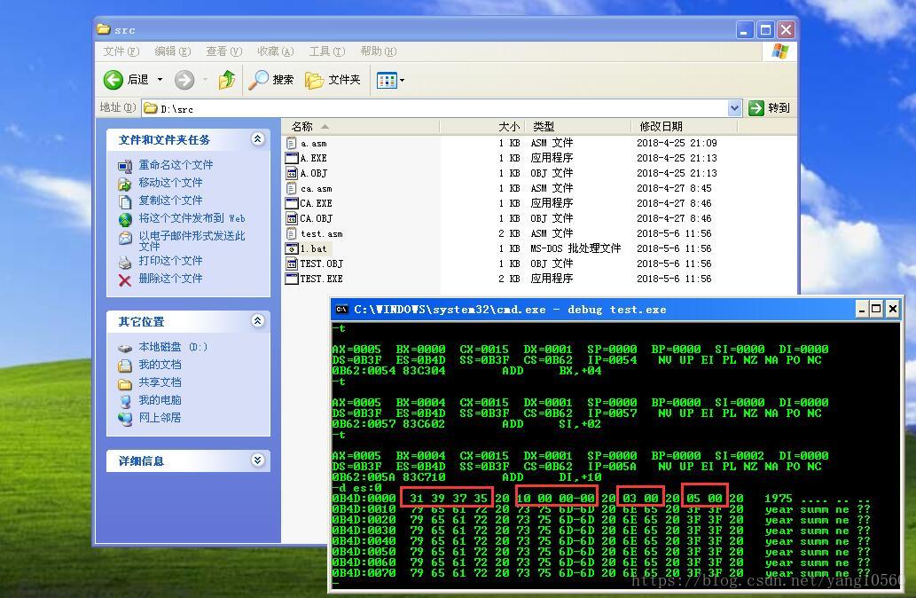
Task: Click the red X delete file icon
Action: (x=125, y=280)
